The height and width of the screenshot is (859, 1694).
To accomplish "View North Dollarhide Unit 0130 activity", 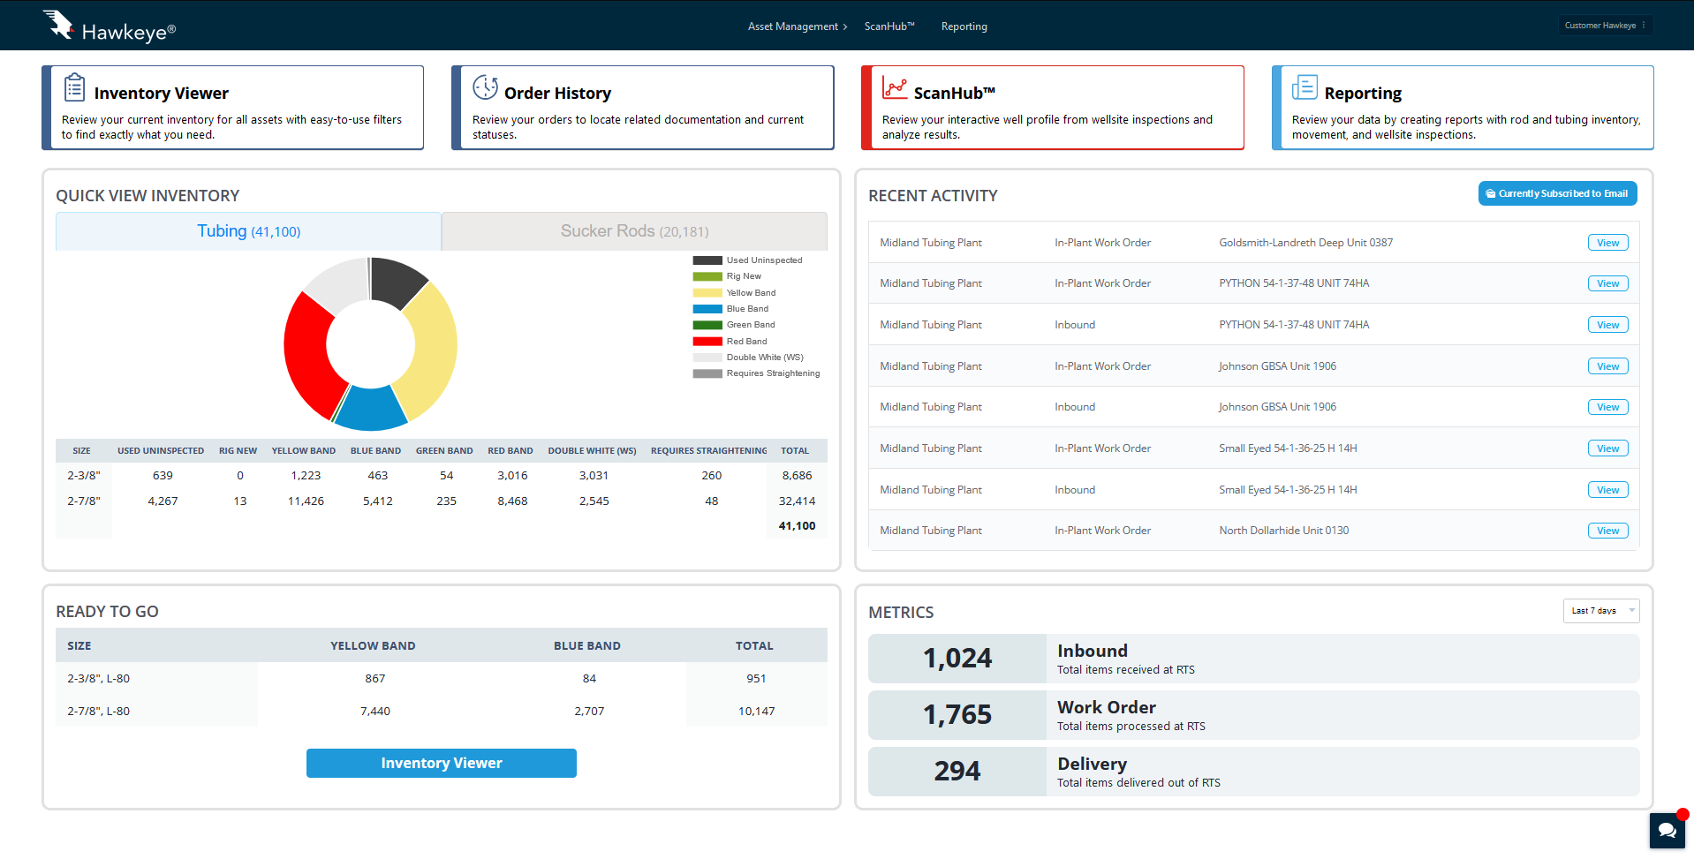I will coord(1608,531).
